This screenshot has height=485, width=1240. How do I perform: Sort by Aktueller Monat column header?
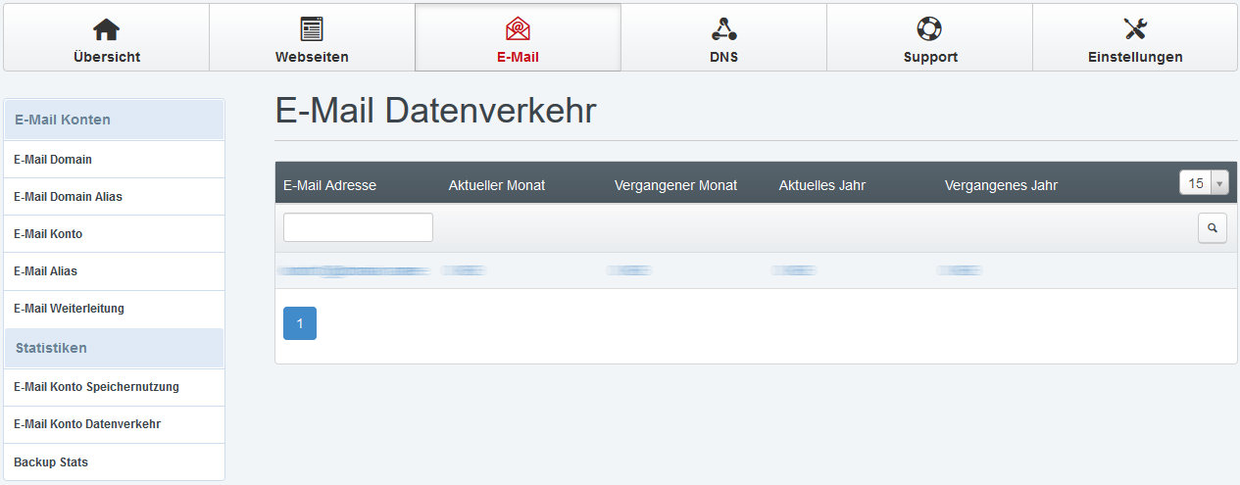click(x=496, y=185)
